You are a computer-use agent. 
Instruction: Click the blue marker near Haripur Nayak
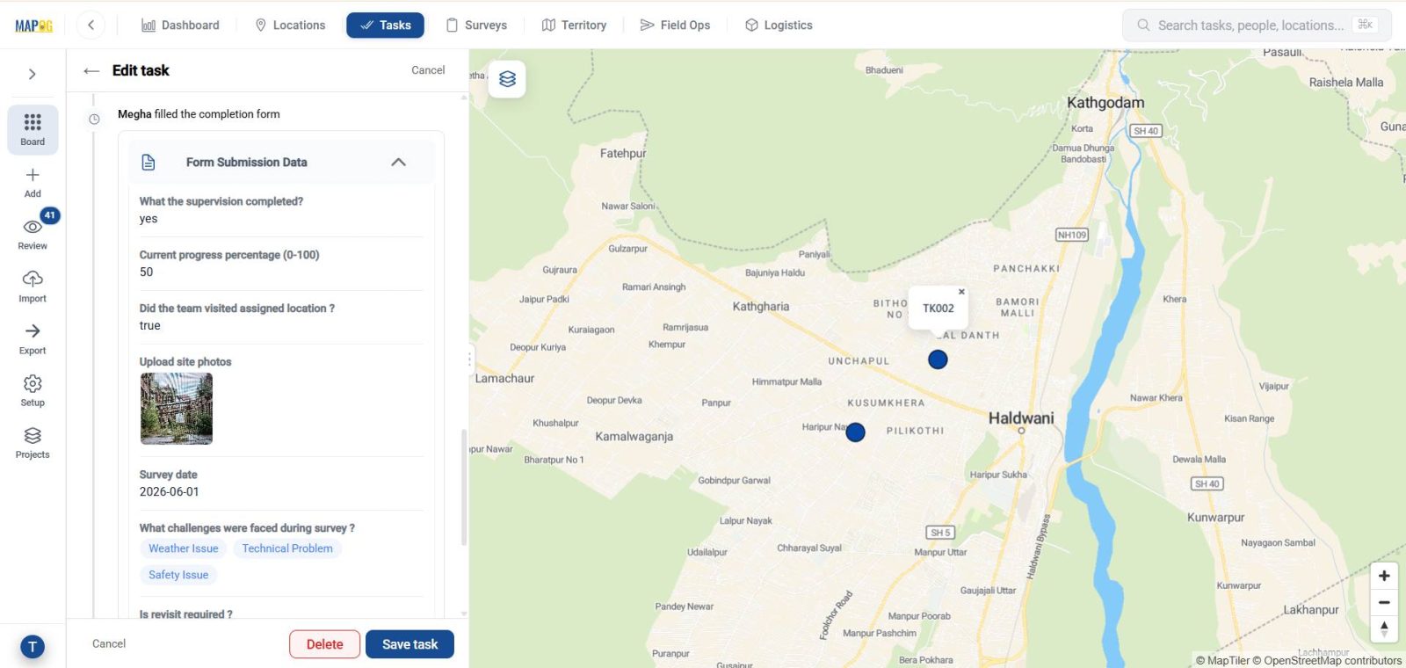click(855, 432)
